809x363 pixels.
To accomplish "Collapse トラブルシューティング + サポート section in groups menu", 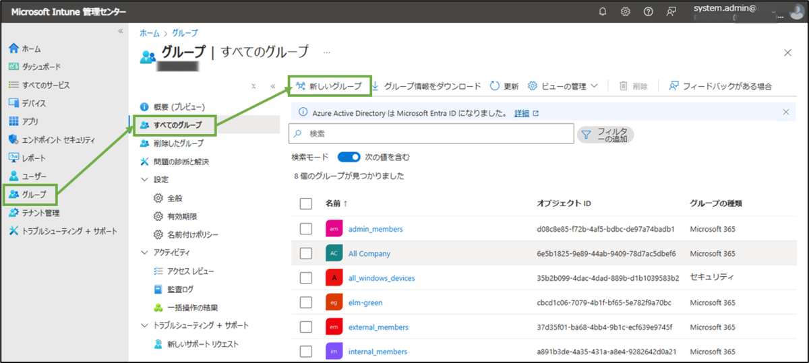I will (144, 325).
